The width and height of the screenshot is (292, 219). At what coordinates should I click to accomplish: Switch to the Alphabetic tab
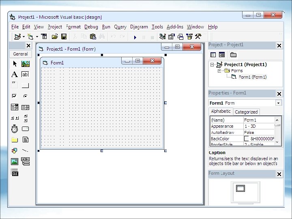[x=221, y=112]
